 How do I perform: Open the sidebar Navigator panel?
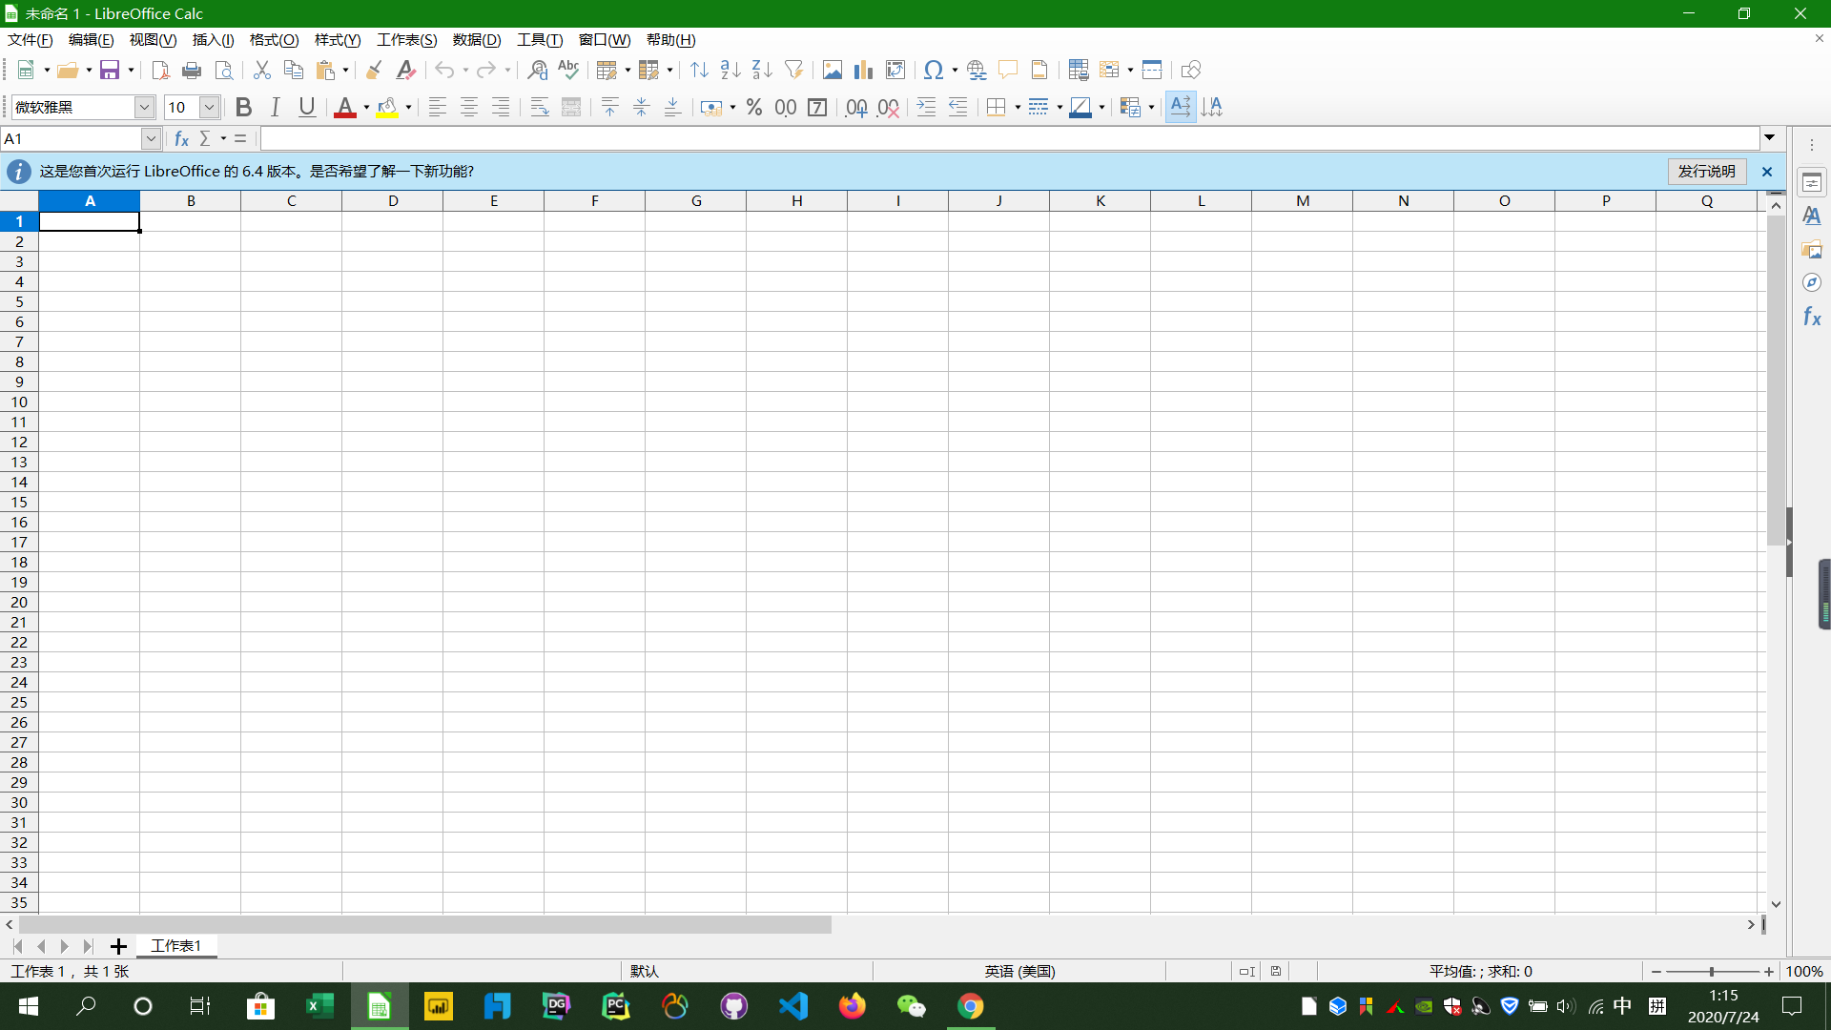coord(1812,282)
